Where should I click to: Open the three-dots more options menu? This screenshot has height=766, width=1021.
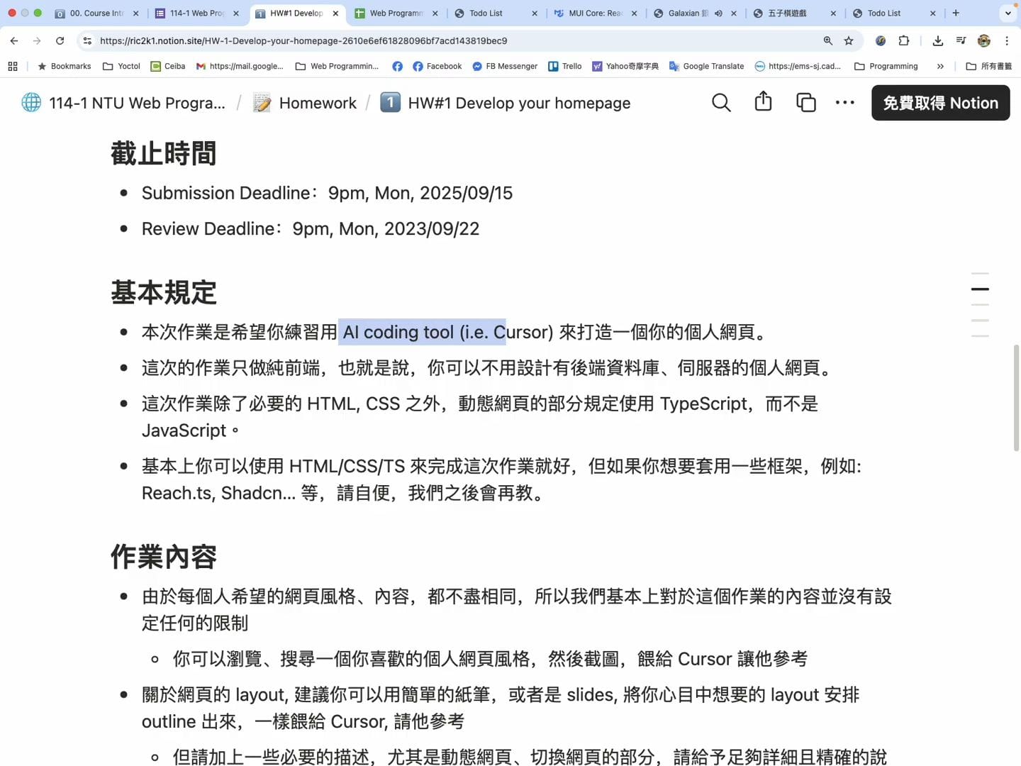pyautogui.click(x=844, y=103)
